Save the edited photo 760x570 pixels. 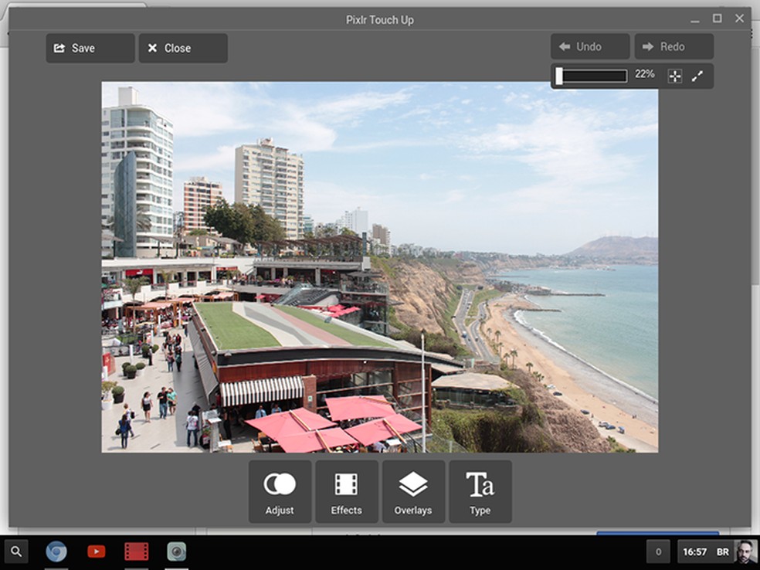coord(89,47)
